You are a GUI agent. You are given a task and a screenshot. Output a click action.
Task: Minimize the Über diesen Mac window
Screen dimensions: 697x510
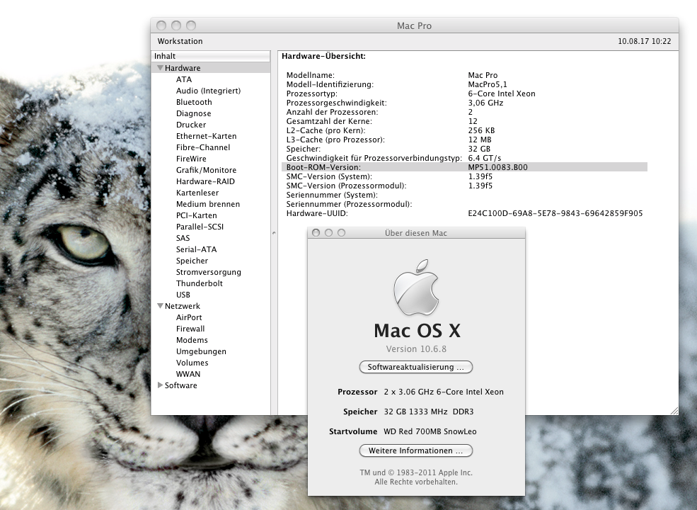click(328, 233)
